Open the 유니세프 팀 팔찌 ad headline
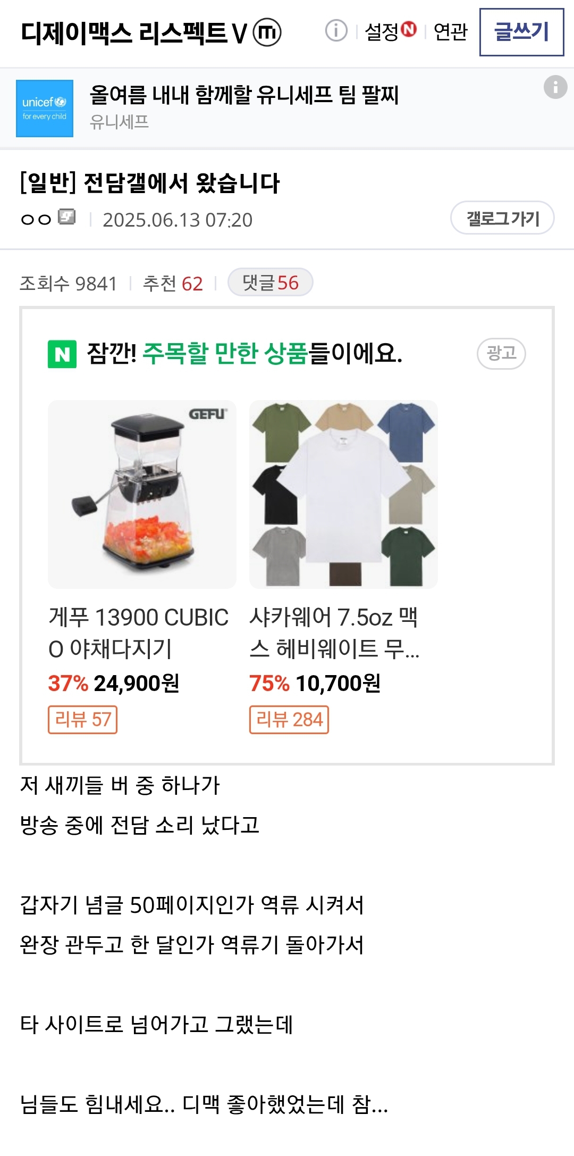574x1156 pixels. (244, 95)
